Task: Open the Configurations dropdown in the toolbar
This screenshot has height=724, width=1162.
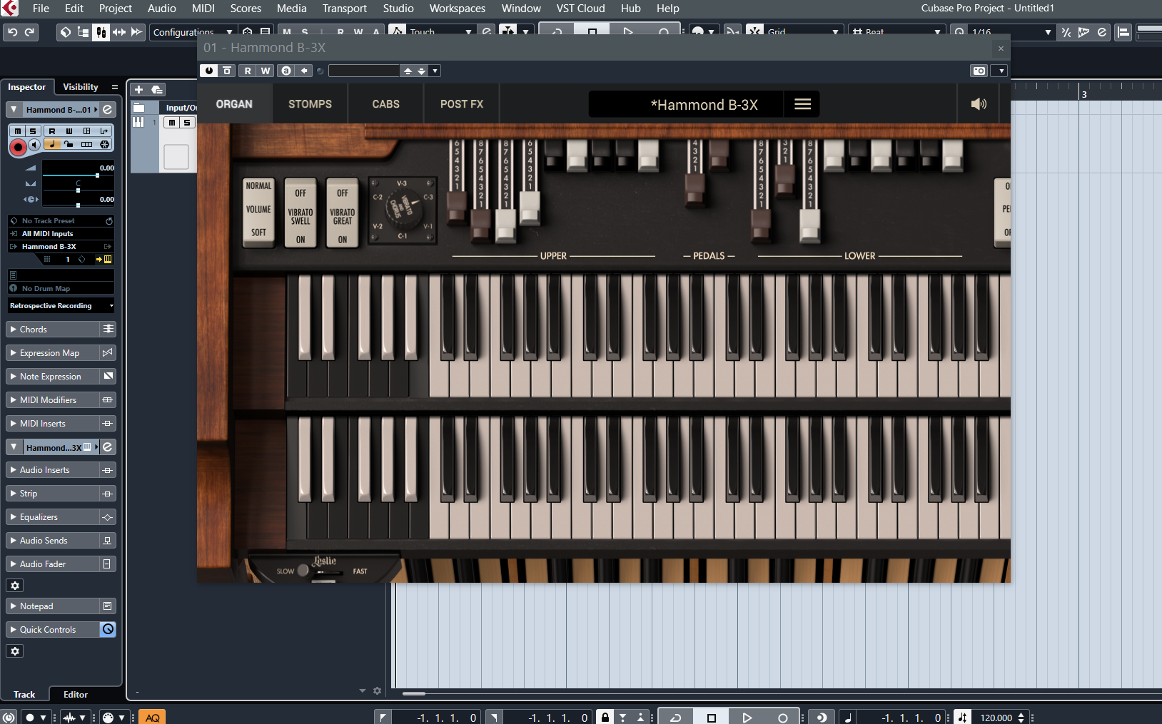Action: tap(193, 32)
